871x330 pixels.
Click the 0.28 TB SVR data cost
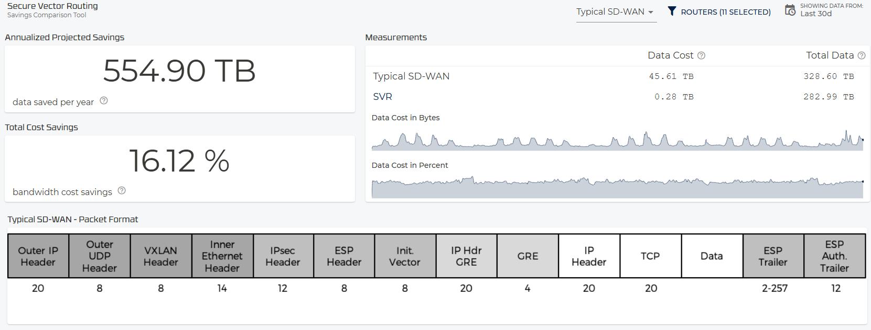(674, 97)
